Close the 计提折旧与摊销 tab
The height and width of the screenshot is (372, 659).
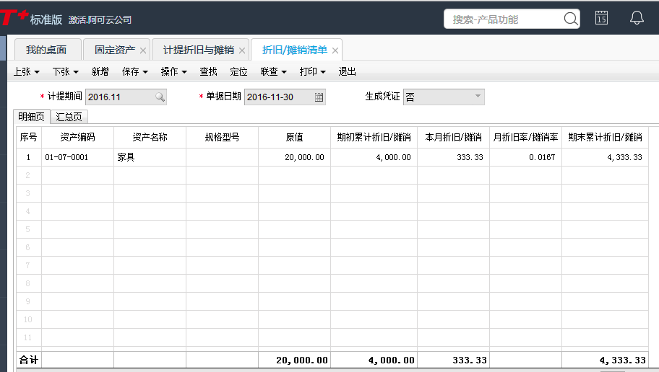(242, 50)
